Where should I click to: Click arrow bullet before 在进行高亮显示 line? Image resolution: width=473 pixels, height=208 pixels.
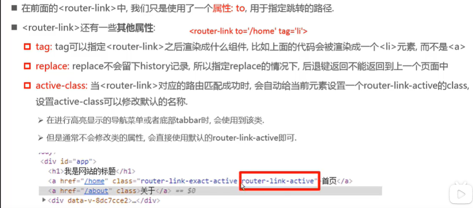(41, 121)
